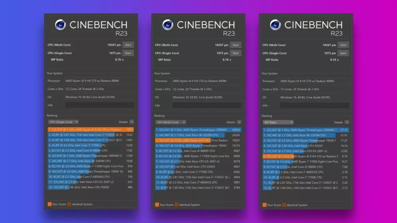
Task: Click the Processor value in the left panel
Action: (x=99, y=81)
